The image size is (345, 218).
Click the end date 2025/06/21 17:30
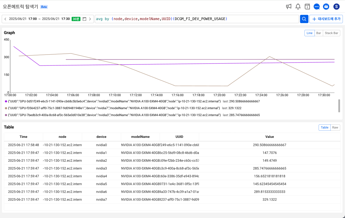click(56, 19)
